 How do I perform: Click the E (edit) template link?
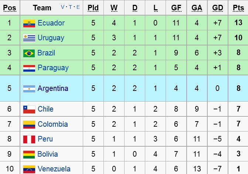click(77, 7)
